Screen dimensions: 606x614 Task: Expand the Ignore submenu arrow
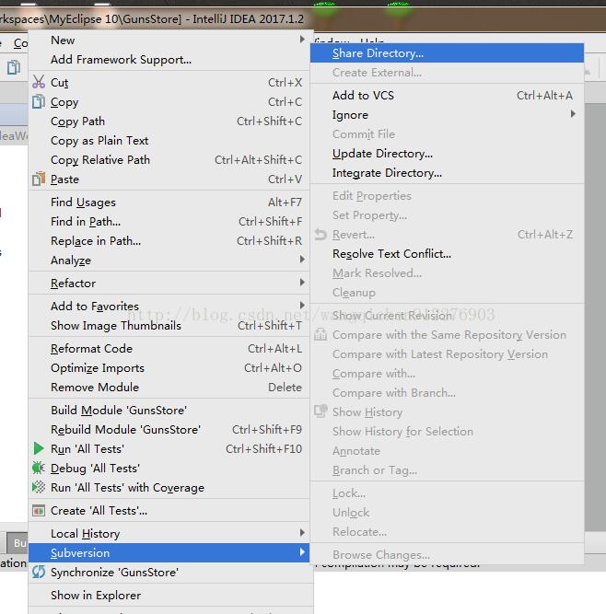(x=573, y=114)
